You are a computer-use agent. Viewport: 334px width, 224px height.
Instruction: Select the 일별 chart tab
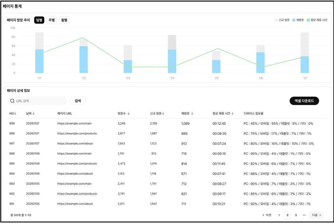(39, 20)
